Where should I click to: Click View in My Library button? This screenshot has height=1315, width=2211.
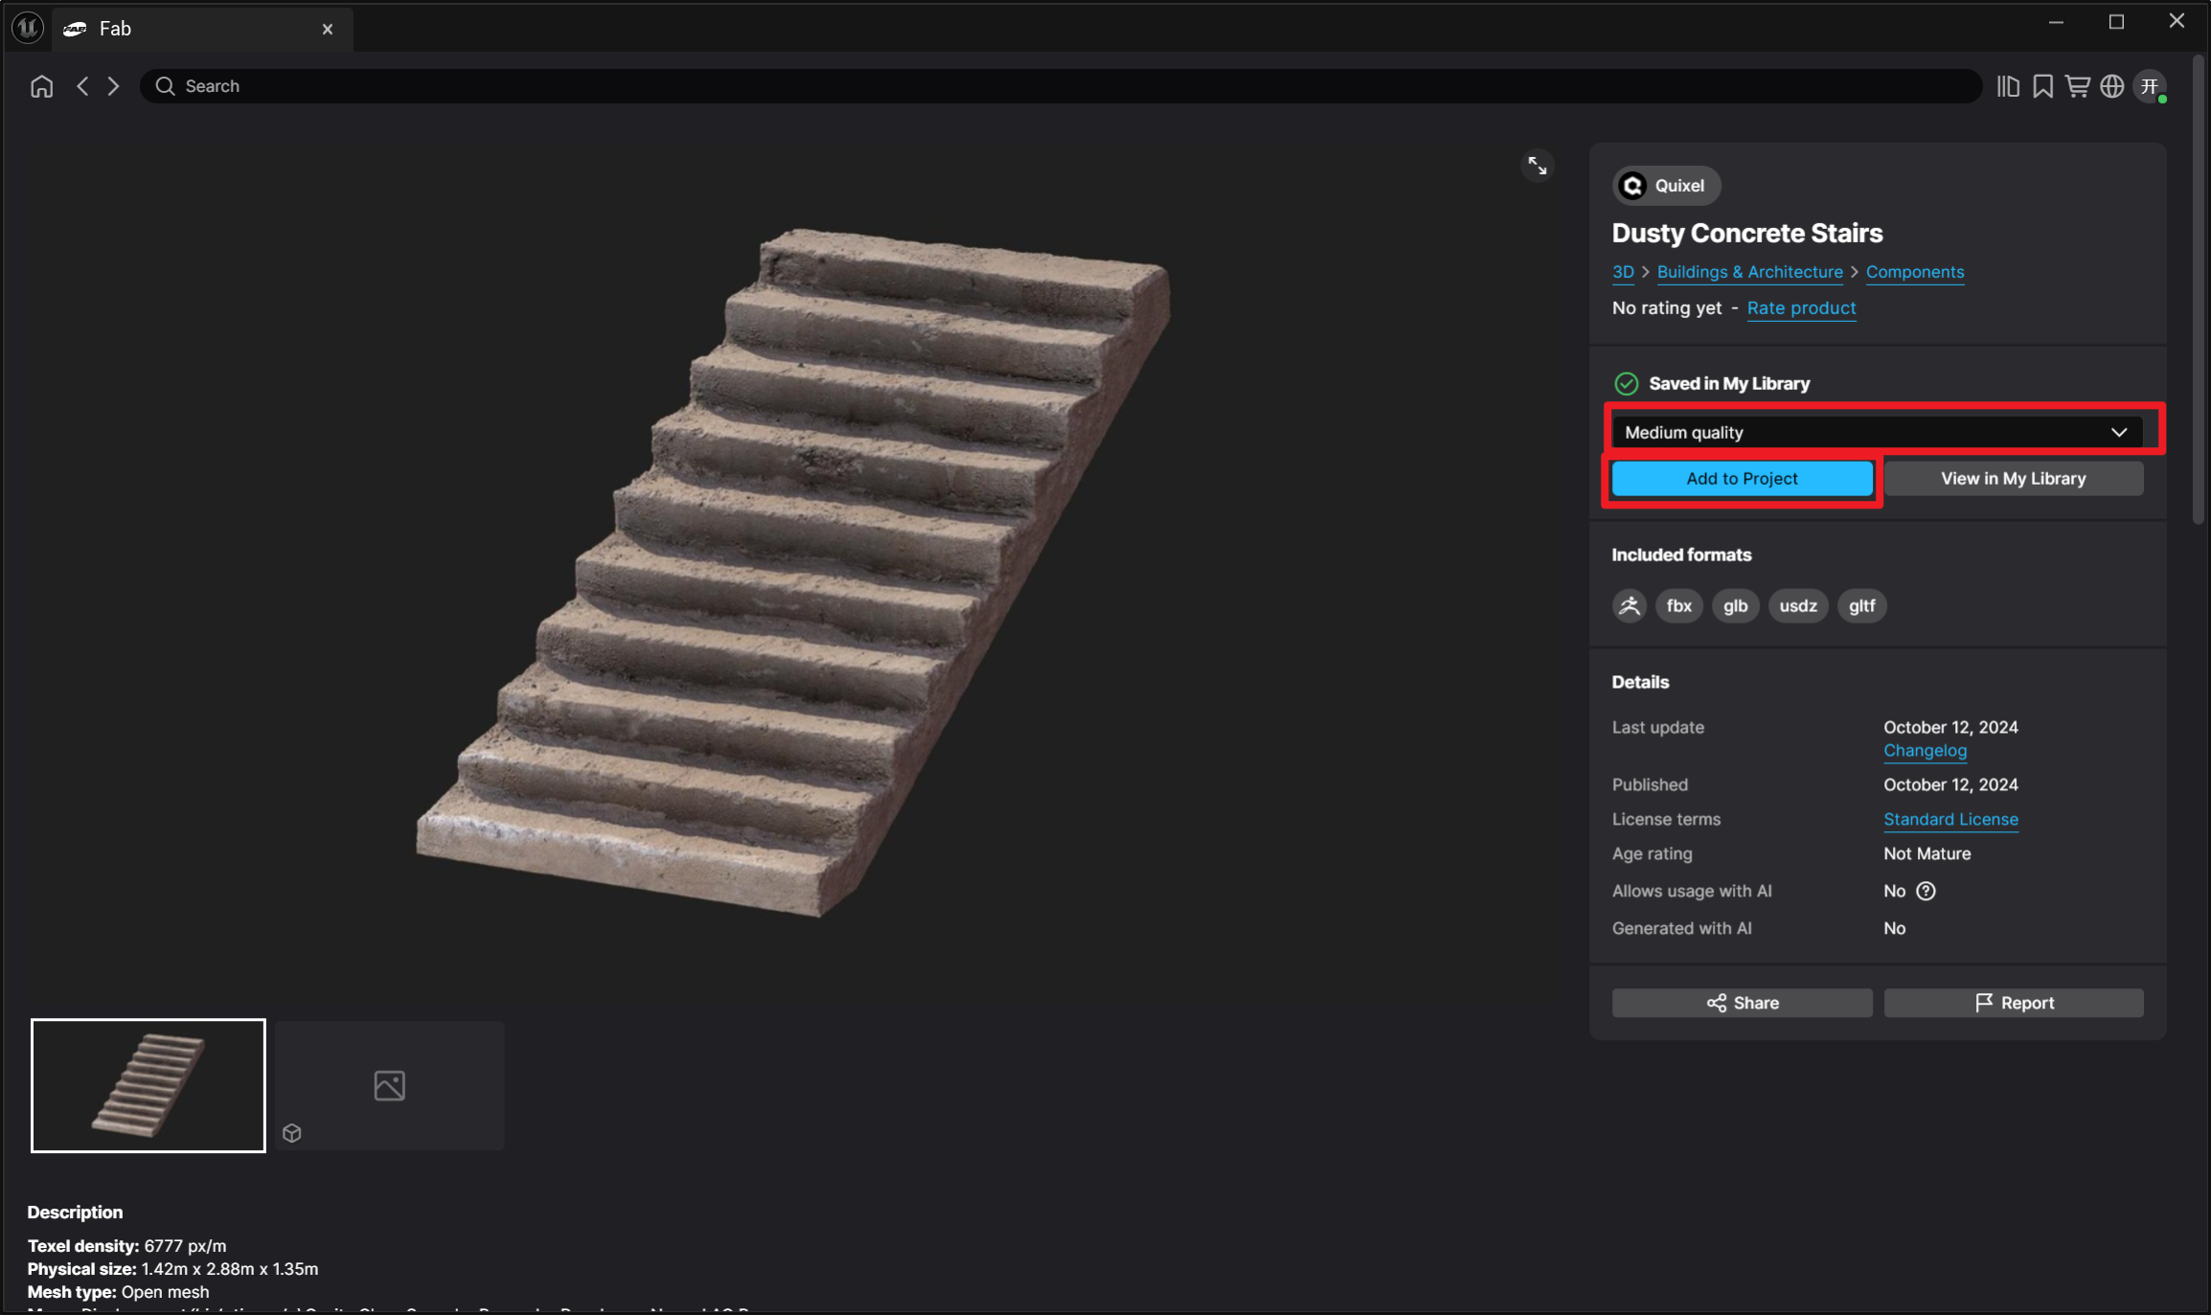point(2013,478)
